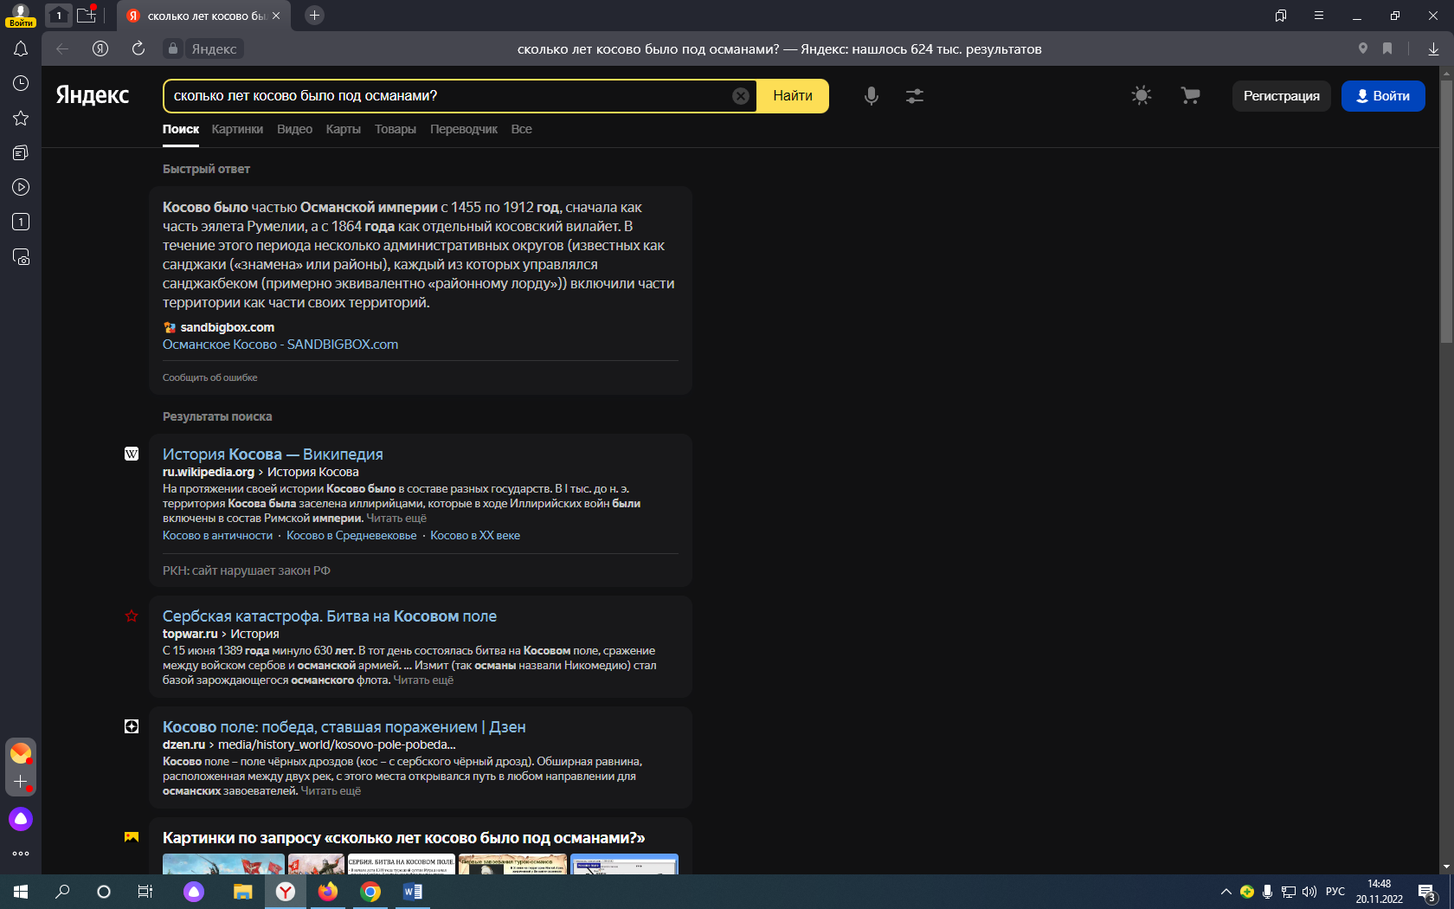Open Косово в XX веке sublink
This screenshot has width=1454, height=909.
(x=475, y=536)
